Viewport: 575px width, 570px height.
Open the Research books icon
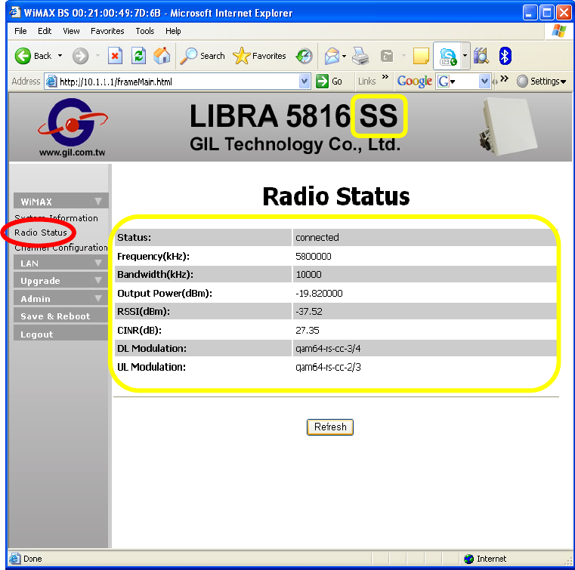pyautogui.click(x=481, y=56)
